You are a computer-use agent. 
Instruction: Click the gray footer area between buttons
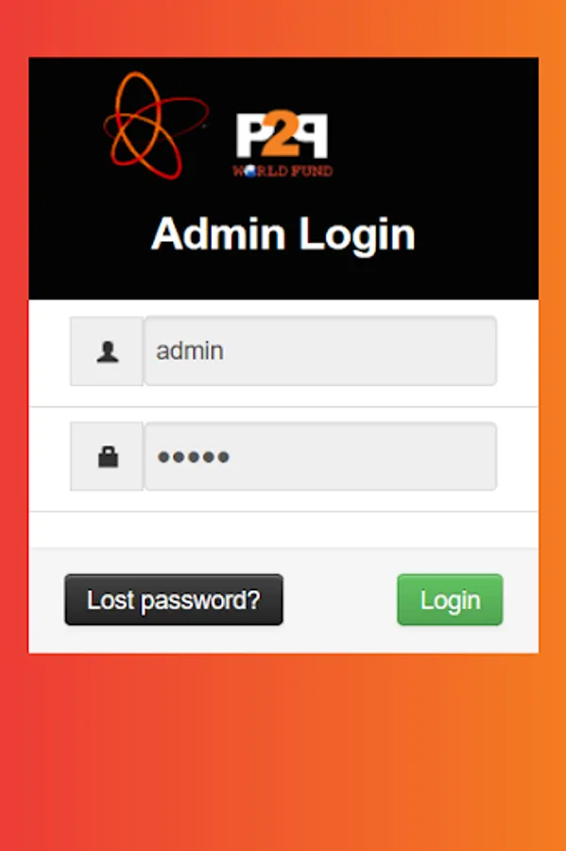tap(340, 599)
